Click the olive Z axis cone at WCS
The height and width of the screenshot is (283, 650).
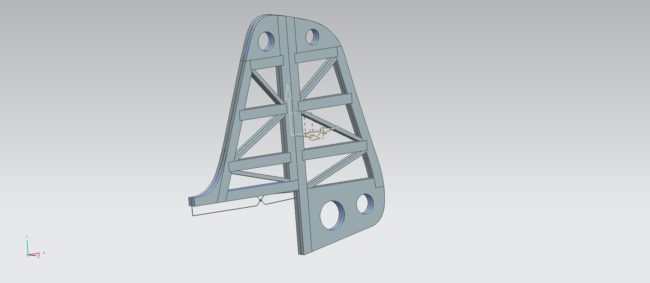click(x=315, y=138)
